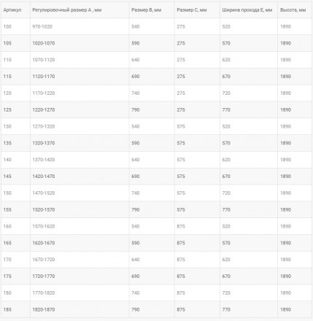Click the Артикул column header
The height and width of the screenshot is (321, 313).
click(12, 10)
